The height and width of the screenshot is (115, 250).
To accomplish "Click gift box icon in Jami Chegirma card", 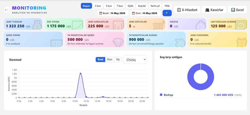I will tap(242, 43).
